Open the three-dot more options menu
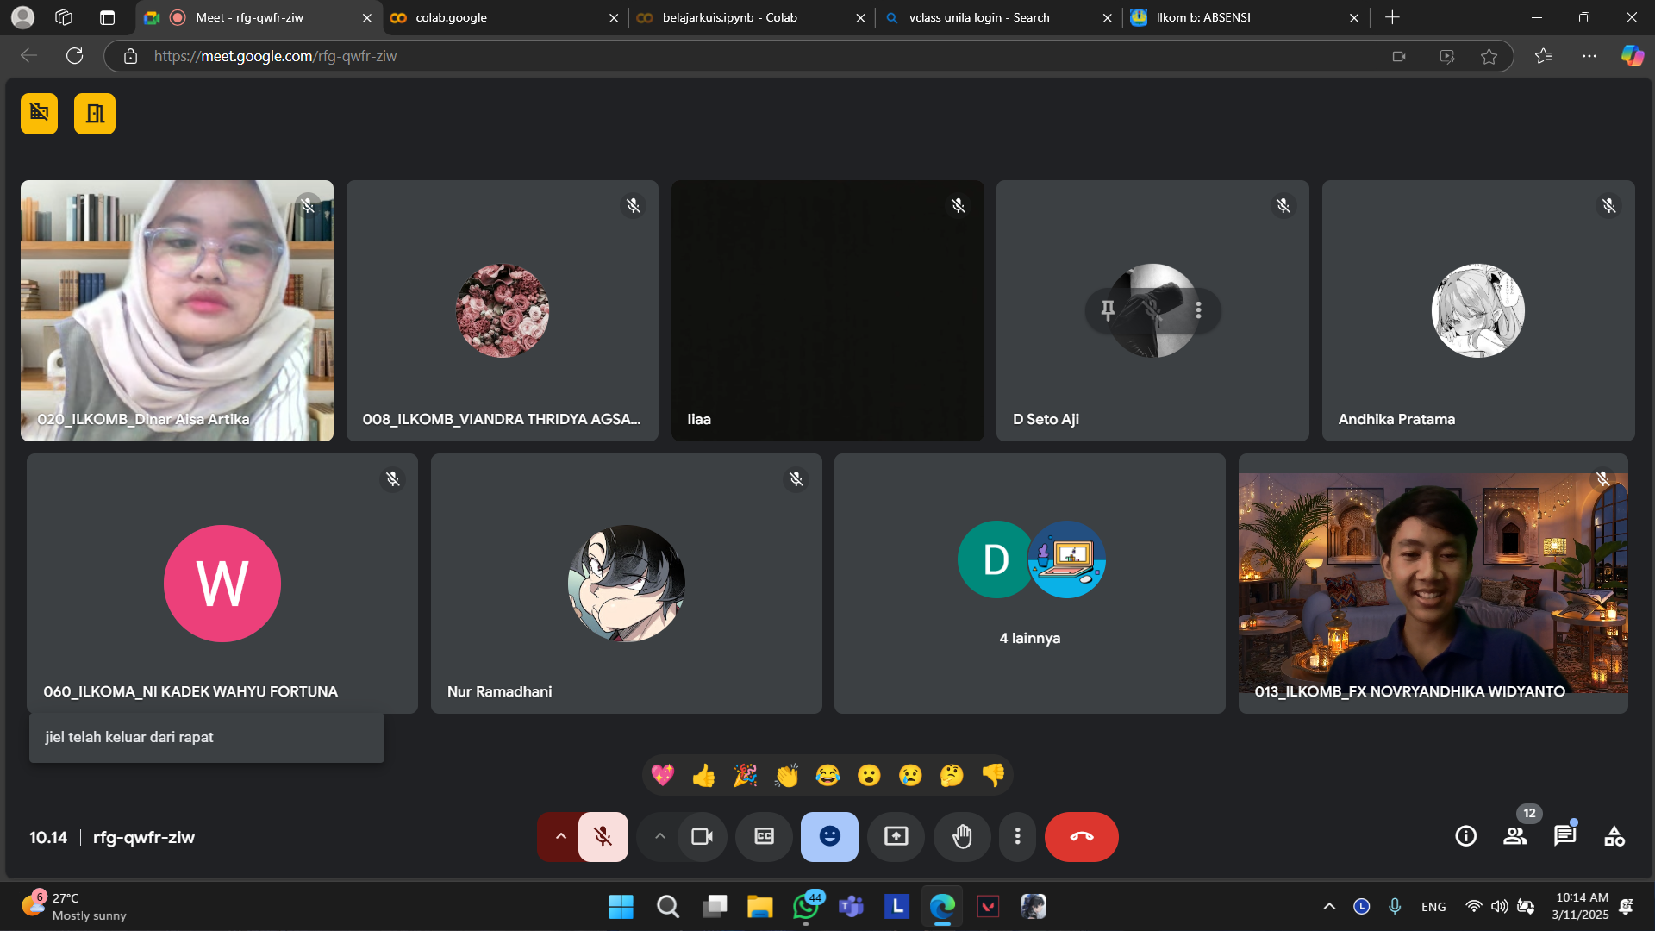Screen dimensions: 1655x931 coord(1017,836)
